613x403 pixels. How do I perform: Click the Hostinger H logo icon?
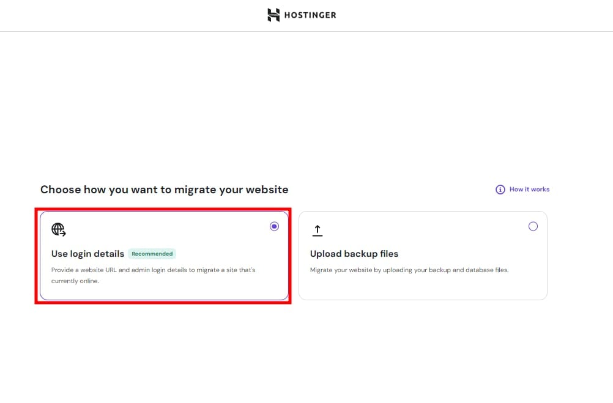[273, 15]
